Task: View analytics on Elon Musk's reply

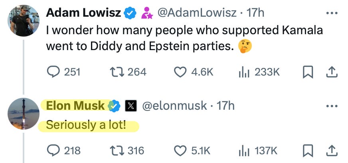Action: pos(243,151)
